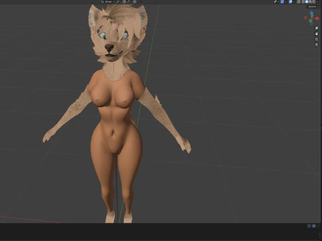Open the snapping options dropdown
The height and width of the screenshot is (241, 322).
[129, 1]
